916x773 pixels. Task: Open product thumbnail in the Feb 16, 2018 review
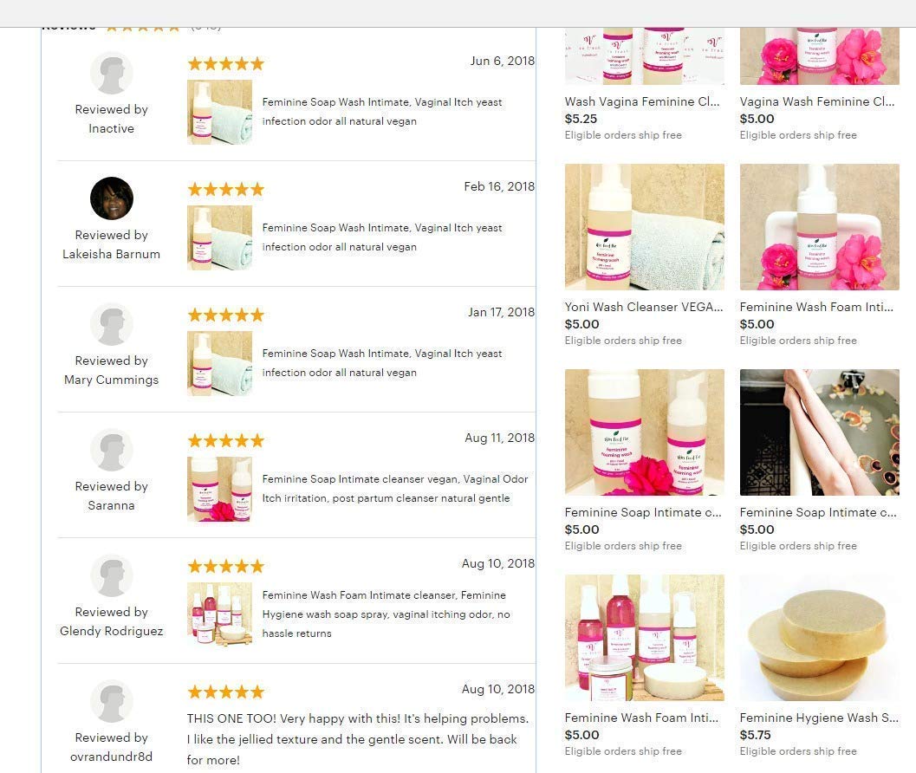219,237
